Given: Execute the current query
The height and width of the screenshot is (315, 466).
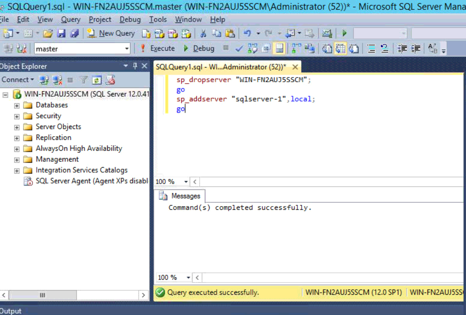Looking at the screenshot, I should (x=157, y=48).
